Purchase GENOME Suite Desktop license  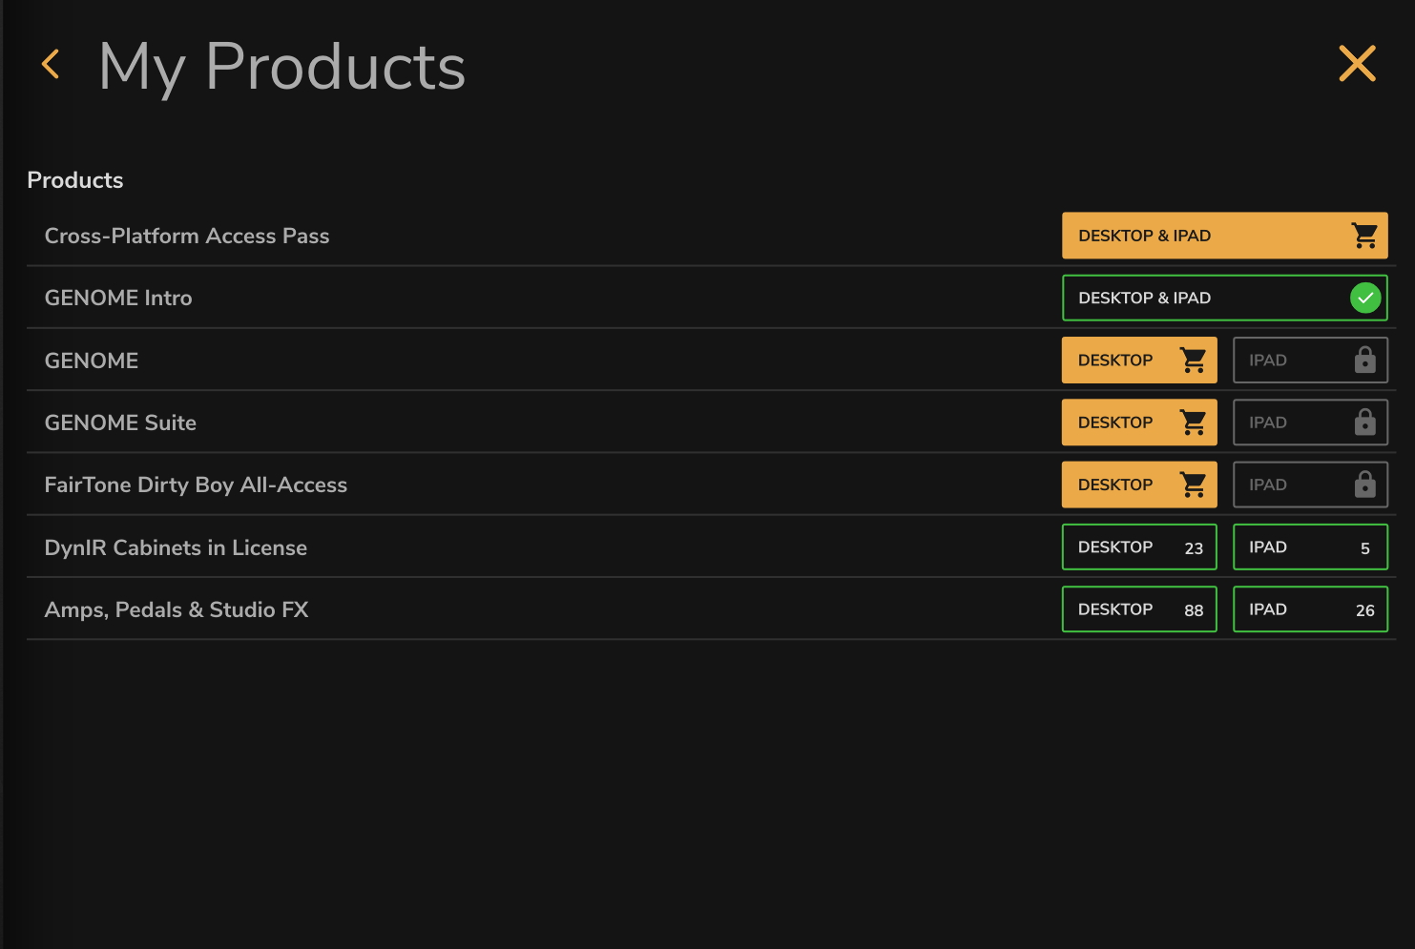click(1139, 423)
